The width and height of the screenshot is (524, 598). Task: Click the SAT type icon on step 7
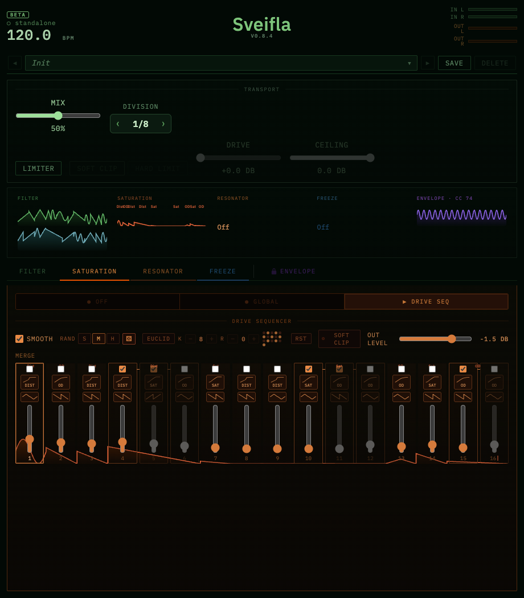tap(215, 382)
